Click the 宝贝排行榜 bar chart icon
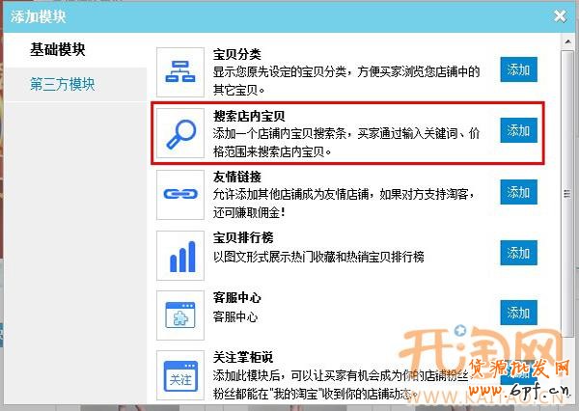Image resolution: width=579 pixels, height=411 pixels. [x=180, y=255]
